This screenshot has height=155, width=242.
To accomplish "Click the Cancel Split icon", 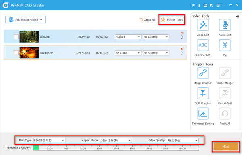I will pos(225,93).
